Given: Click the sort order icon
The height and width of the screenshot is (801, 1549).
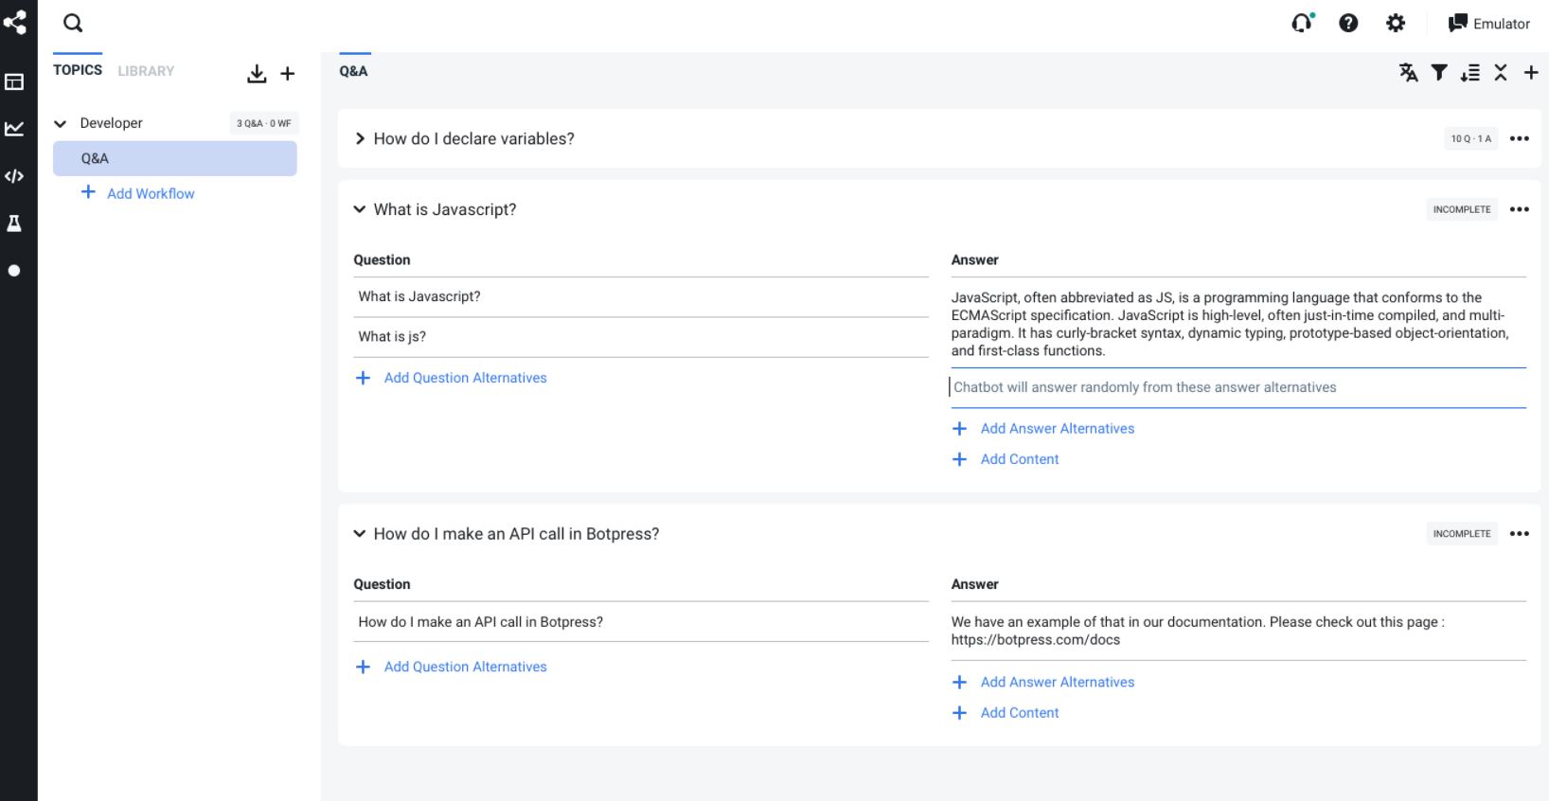Looking at the screenshot, I should [1469, 73].
